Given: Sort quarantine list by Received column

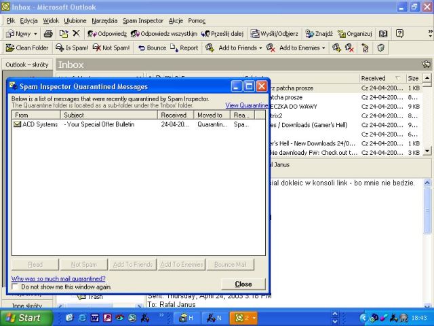Looking at the screenshot, I should click(176, 115).
